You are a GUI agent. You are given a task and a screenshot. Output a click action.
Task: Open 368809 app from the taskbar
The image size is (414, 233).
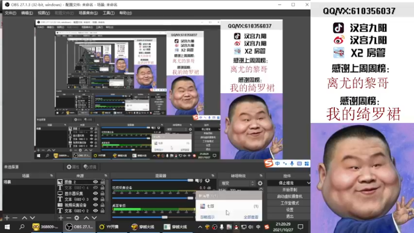click(x=46, y=227)
